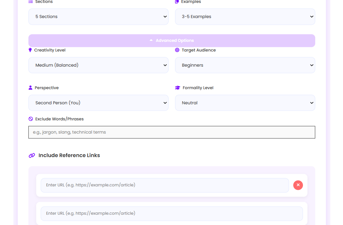Focus the second Enter URL input field
The image size is (343, 225).
[x=171, y=213]
